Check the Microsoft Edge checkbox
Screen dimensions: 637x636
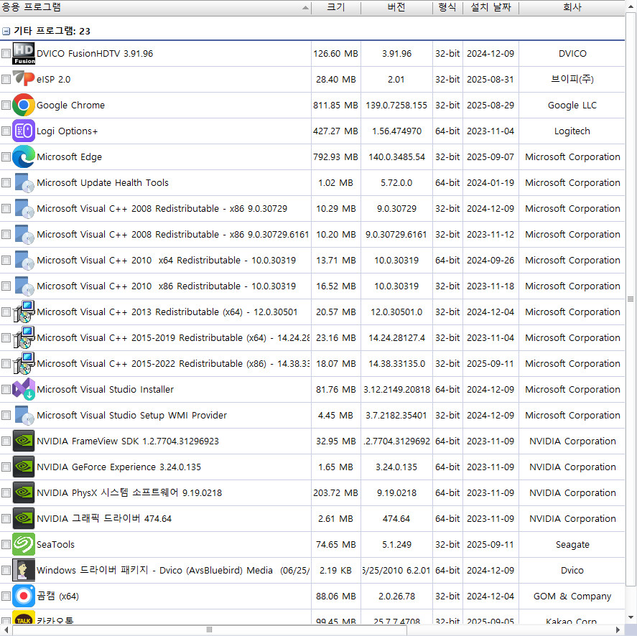coord(6,156)
